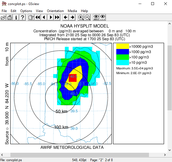
Task: Click the Find next eye icon
Action: pyautogui.click(x=103, y=17)
